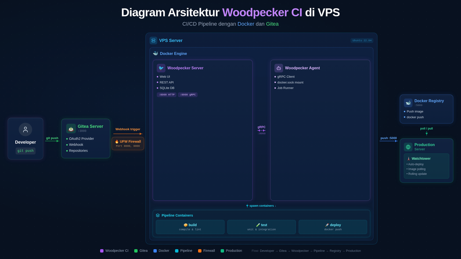The image size is (461, 259).
Task: Click Push image under Docker Registry
Action: click(415, 112)
